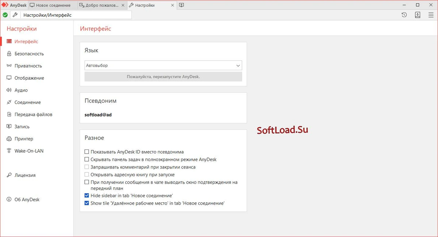438x237 pixels.
Task: Open the Автовыбор language dropdown
Action: point(163,66)
